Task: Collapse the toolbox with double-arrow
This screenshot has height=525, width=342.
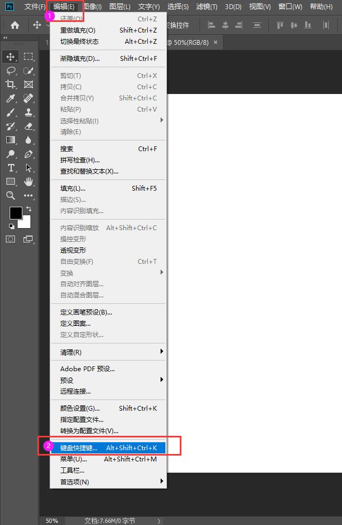Action: (5, 38)
